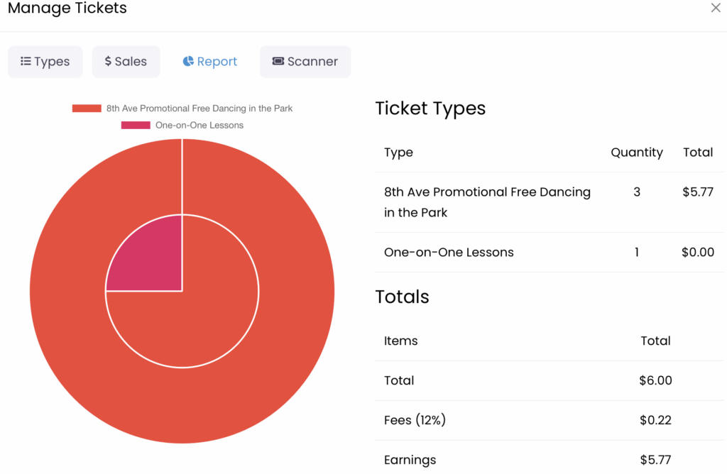Viewport: 727px width, 474px height.
Task: Toggle One-on-One Lessons legend color box
Action: 135,126
